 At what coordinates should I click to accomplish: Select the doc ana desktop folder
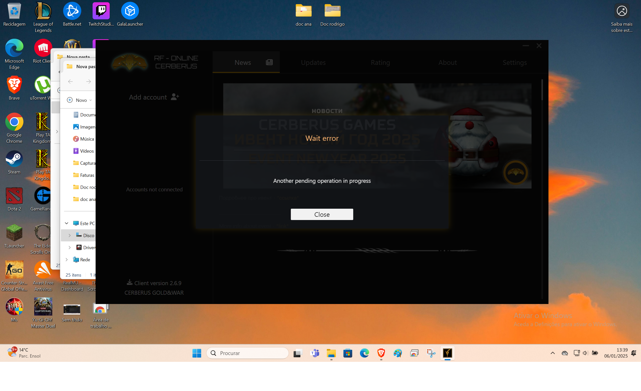pyautogui.click(x=303, y=15)
